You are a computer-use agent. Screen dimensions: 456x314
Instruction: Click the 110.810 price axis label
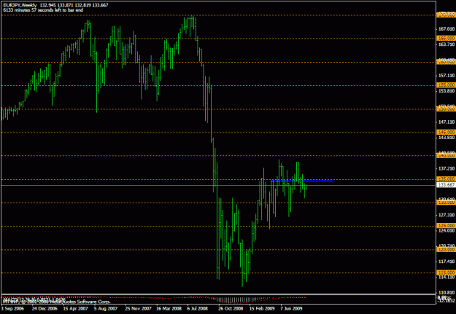pyautogui.click(x=446, y=292)
